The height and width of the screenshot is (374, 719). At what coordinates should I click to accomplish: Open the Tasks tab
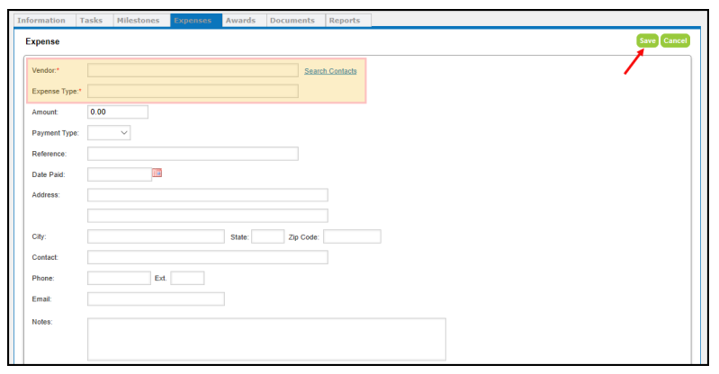tap(94, 20)
